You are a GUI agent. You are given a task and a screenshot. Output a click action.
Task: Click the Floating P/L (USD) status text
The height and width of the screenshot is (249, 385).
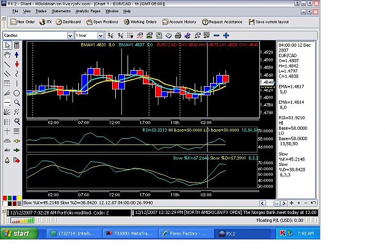(280, 220)
